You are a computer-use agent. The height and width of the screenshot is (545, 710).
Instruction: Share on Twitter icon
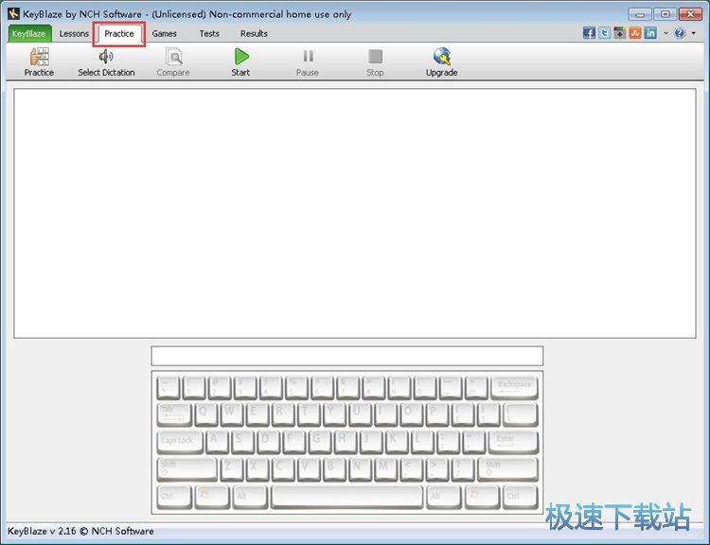(x=605, y=33)
